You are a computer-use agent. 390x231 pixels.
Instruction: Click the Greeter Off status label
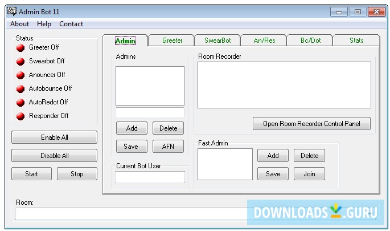[44, 47]
